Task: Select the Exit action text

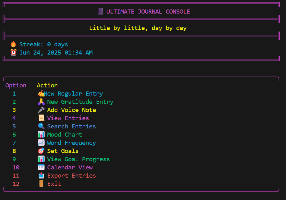Action: pos(54,184)
